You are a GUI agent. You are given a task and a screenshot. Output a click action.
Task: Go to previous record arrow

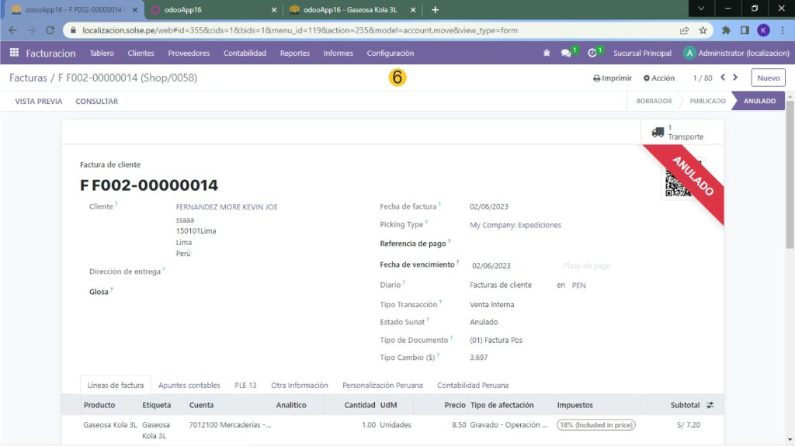pyautogui.click(x=723, y=78)
